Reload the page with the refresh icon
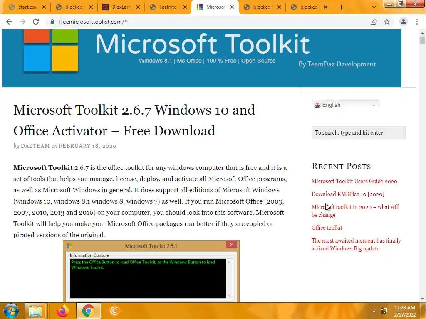Image resolution: width=426 pixels, height=319 pixels. 36,22
